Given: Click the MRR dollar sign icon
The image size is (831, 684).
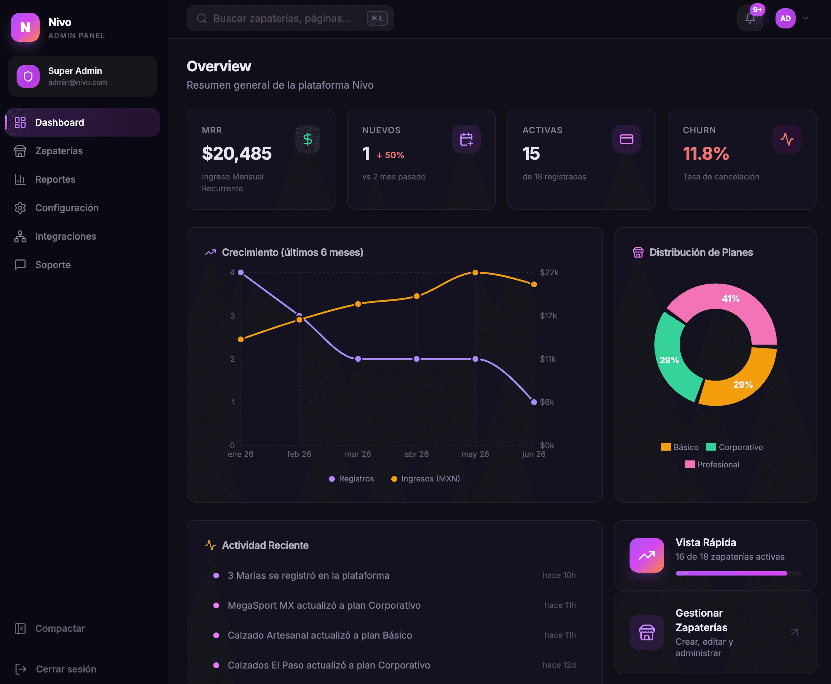Looking at the screenshot, I should 307,139.
